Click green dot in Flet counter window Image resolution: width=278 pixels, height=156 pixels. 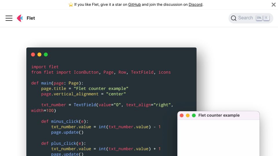[194, 116]
